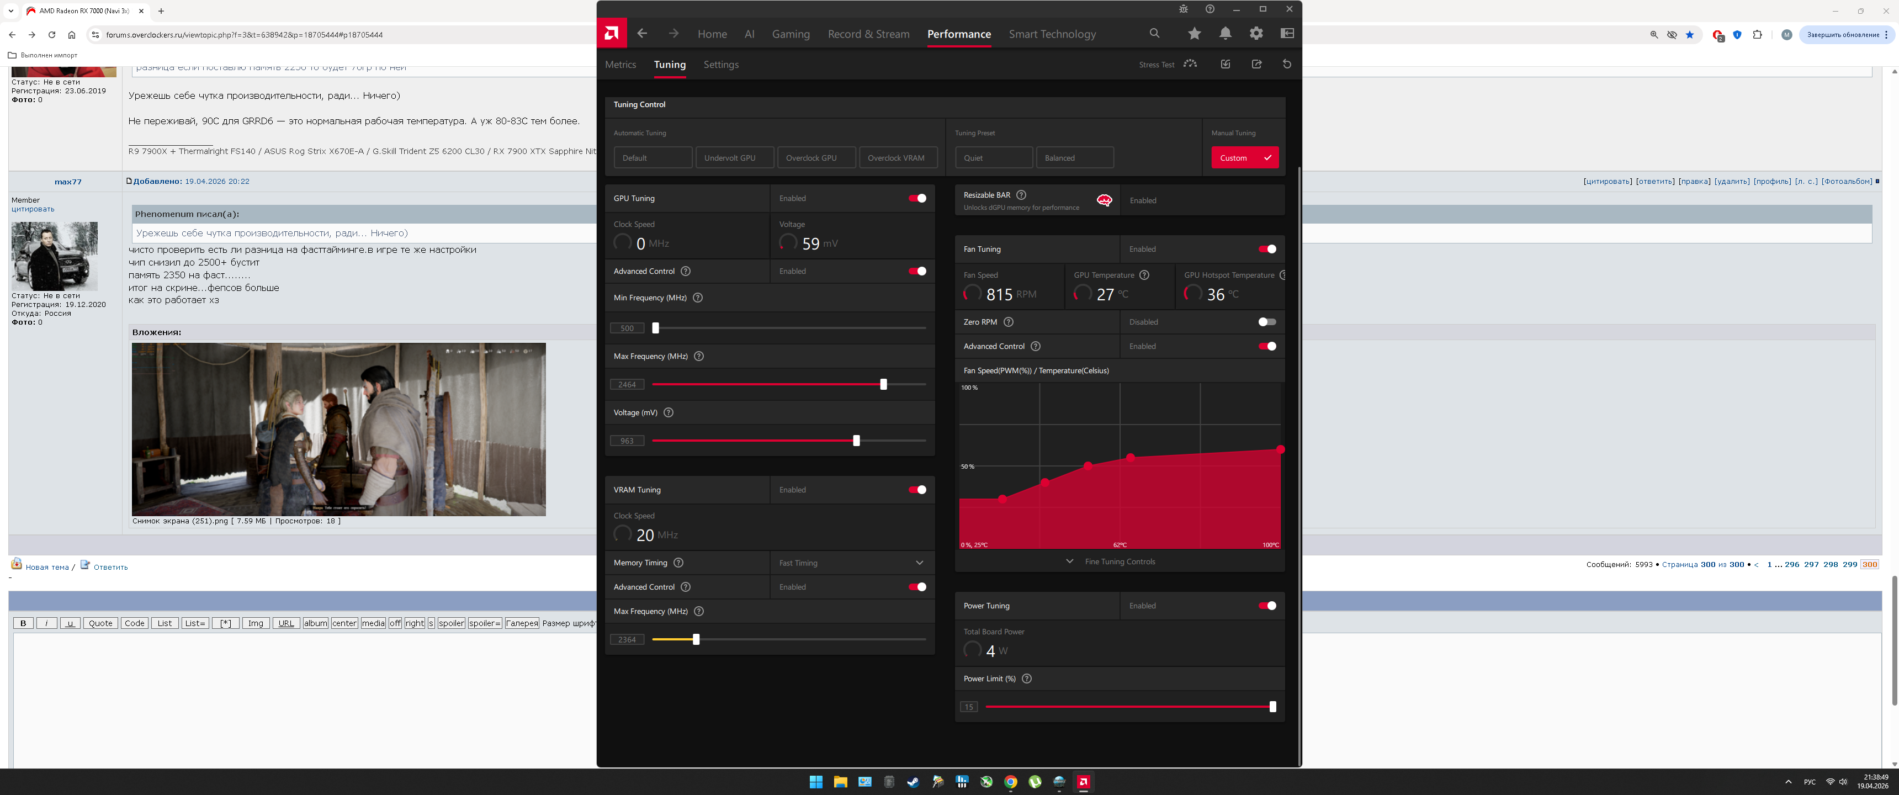This screenshot has height=795, width=1899.
Task: Click the GPU Max Frequency slider handle
Action: pos(883,384)
